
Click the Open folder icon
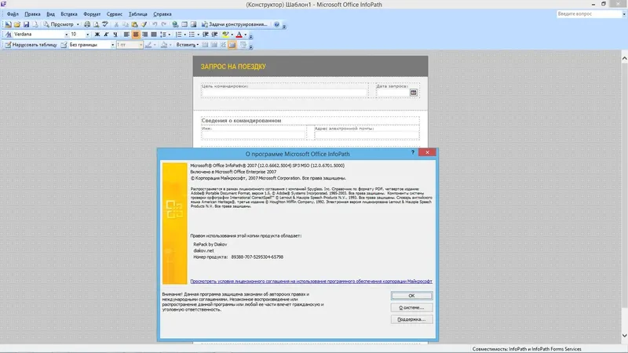tap(17, 24)
